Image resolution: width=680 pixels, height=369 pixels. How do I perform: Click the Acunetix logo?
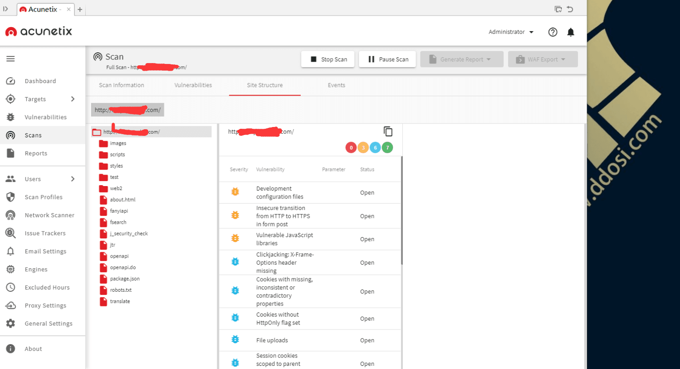[x=39, y=31]
